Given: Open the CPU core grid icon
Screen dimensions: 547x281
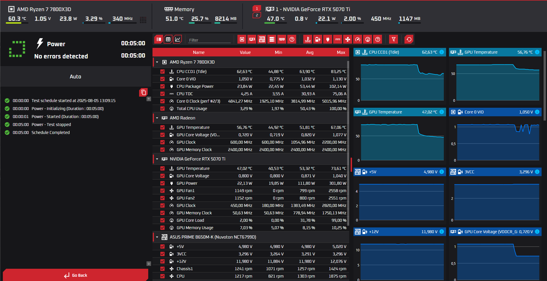Looking at the screenshot, I should pyautogui.click(x=143, y=20).
